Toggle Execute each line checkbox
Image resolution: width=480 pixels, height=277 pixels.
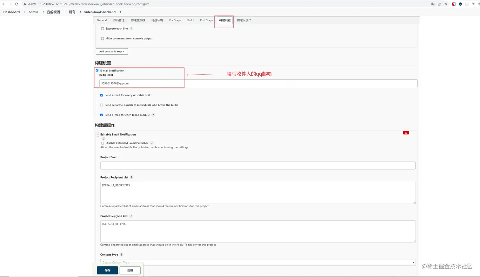click(103, 29)
